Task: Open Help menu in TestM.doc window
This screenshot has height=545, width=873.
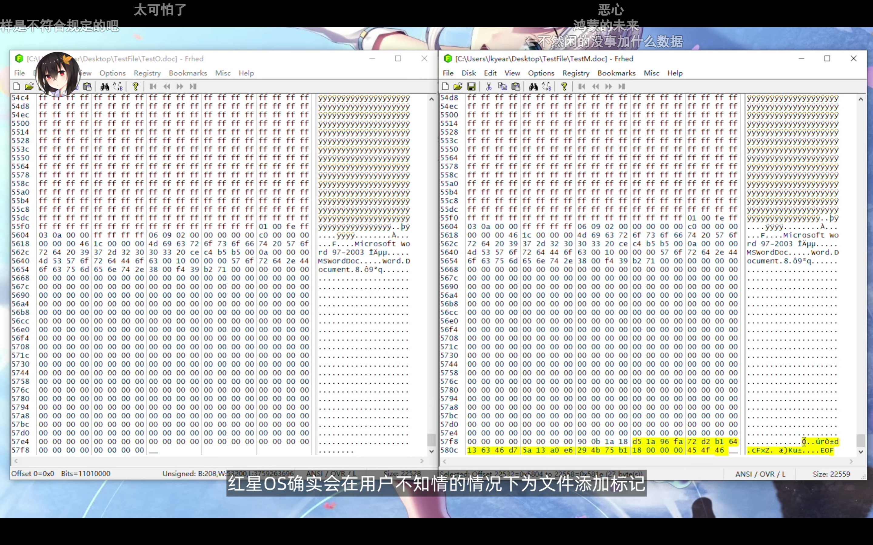Action: [675, 73]
